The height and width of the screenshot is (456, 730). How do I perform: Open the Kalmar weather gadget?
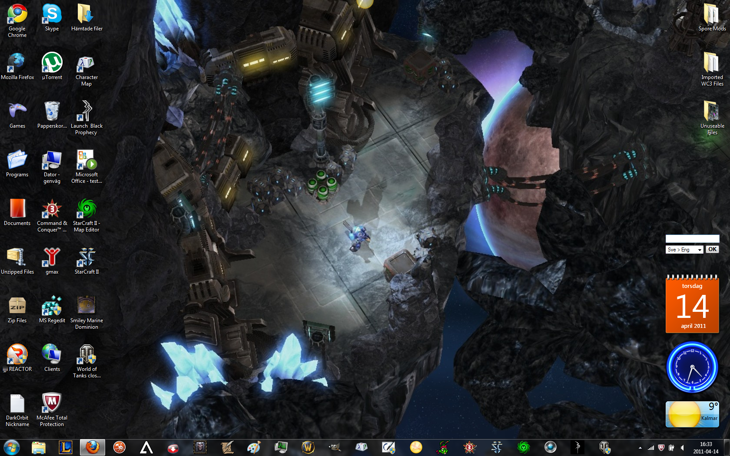[692, 414]
